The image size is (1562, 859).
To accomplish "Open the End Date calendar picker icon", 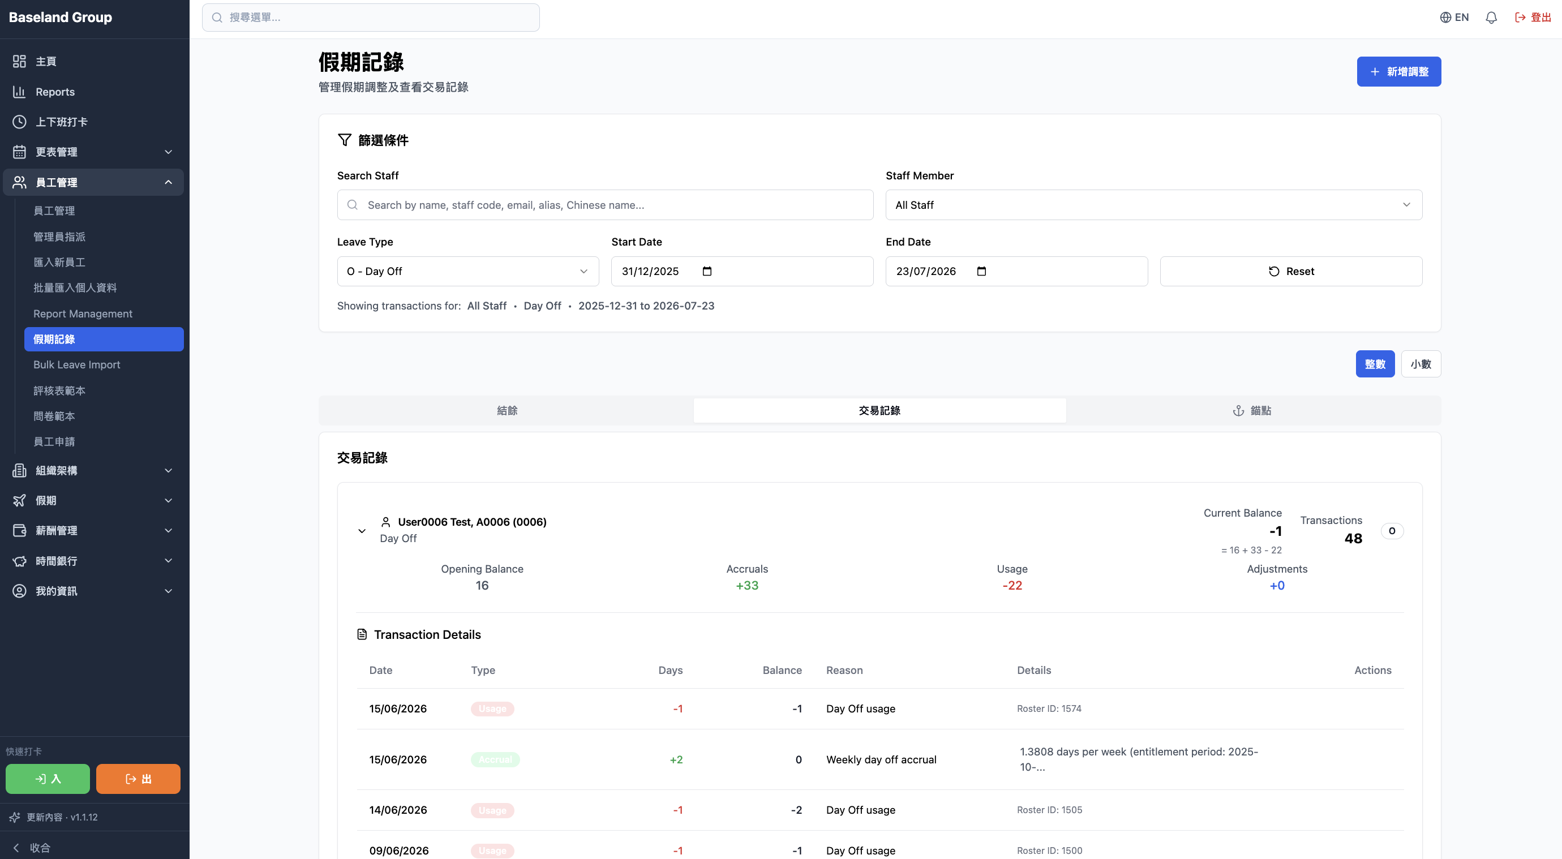I will pyautogui.click(x=981, y=271).
